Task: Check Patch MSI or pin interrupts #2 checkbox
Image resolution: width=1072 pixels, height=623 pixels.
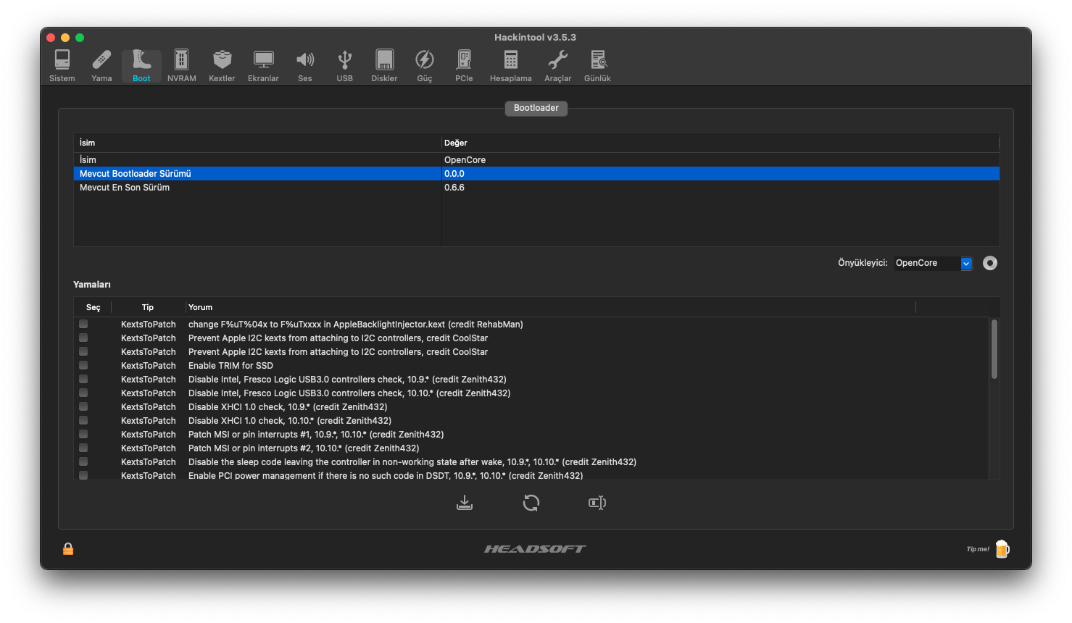Action: [x=83, y=448]
